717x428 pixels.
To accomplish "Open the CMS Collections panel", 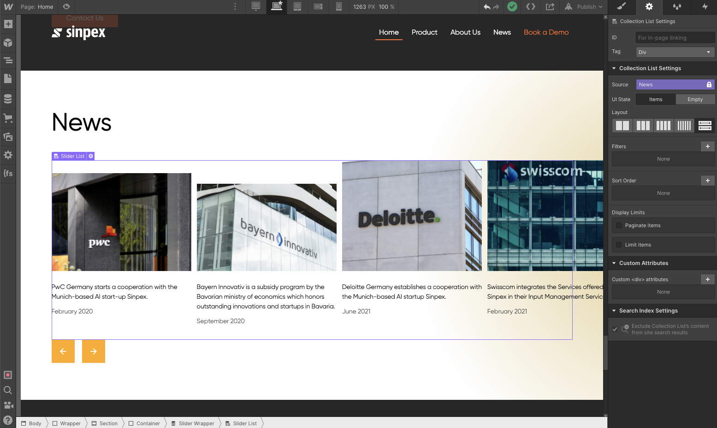I will click(8, 98).
